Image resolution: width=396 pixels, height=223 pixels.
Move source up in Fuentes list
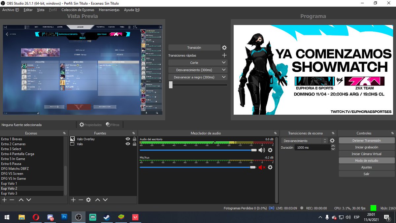[x=98, y=200]
